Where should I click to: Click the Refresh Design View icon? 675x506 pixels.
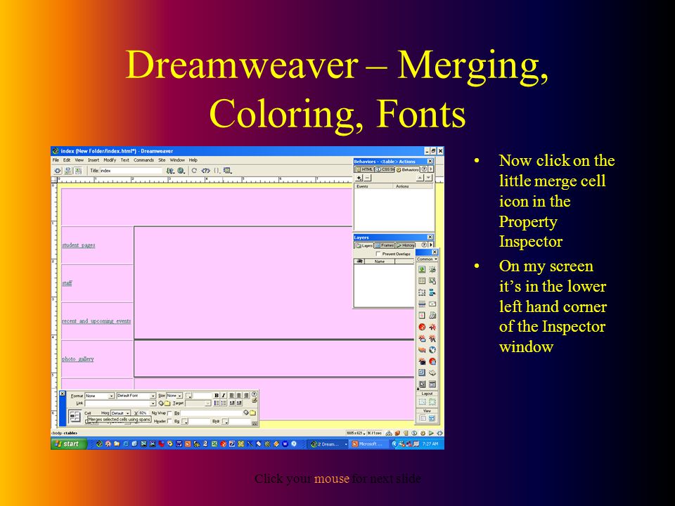(194, 171)
